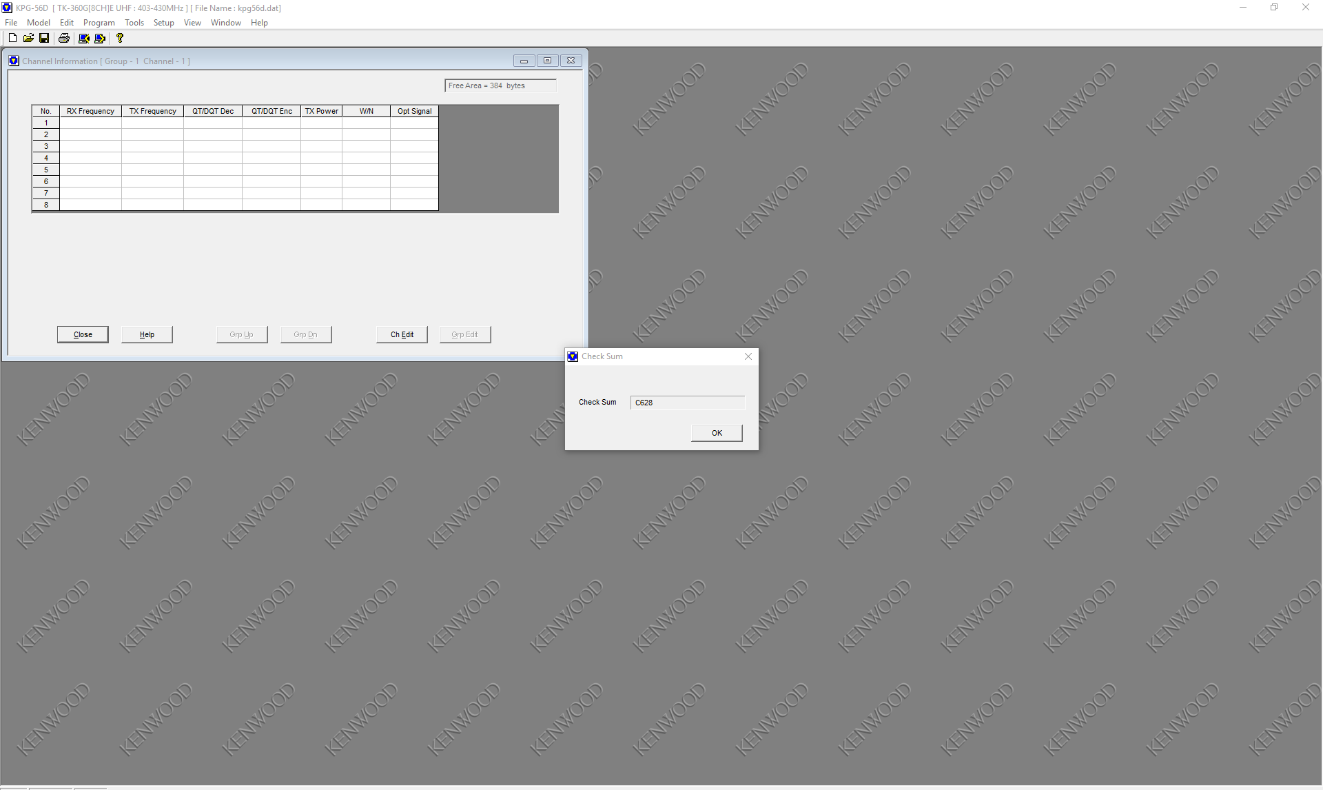Click the Opt Signal column header

point(414,111)
